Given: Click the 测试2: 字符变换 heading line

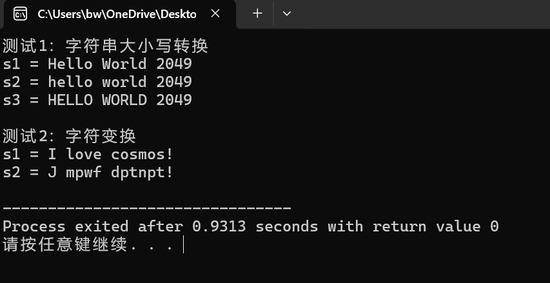Looking at the screenshot, I should click(x=69, y=136).
